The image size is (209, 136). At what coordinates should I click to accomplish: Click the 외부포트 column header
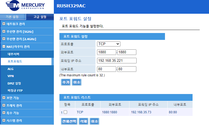(x=115, y=105)
